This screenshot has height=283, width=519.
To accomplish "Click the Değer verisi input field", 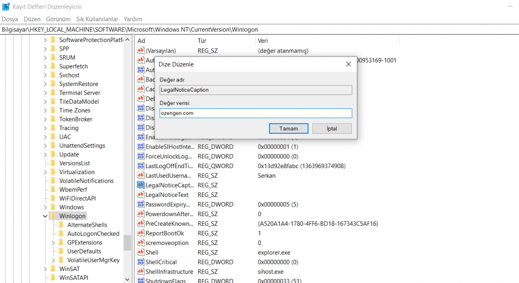I will click(255, 113).
